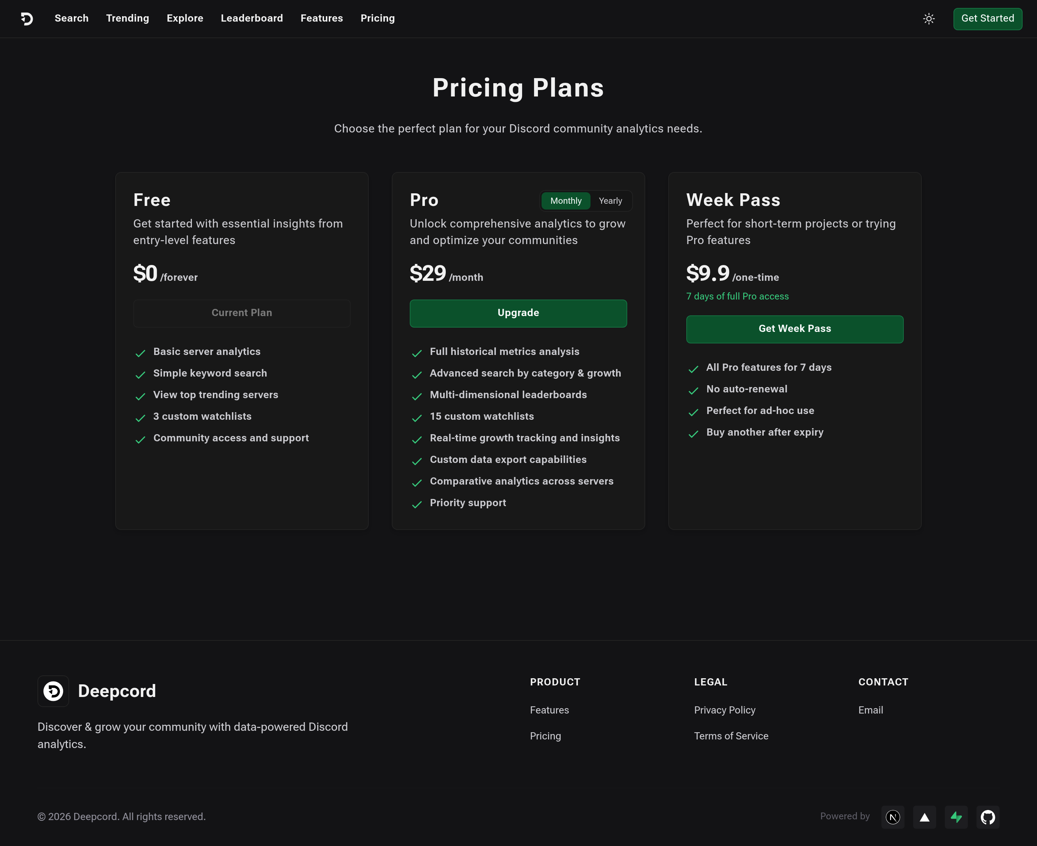1037x846 pixels.
Task: Switch Pro billing to Yearly
Action: click(610, 201)
